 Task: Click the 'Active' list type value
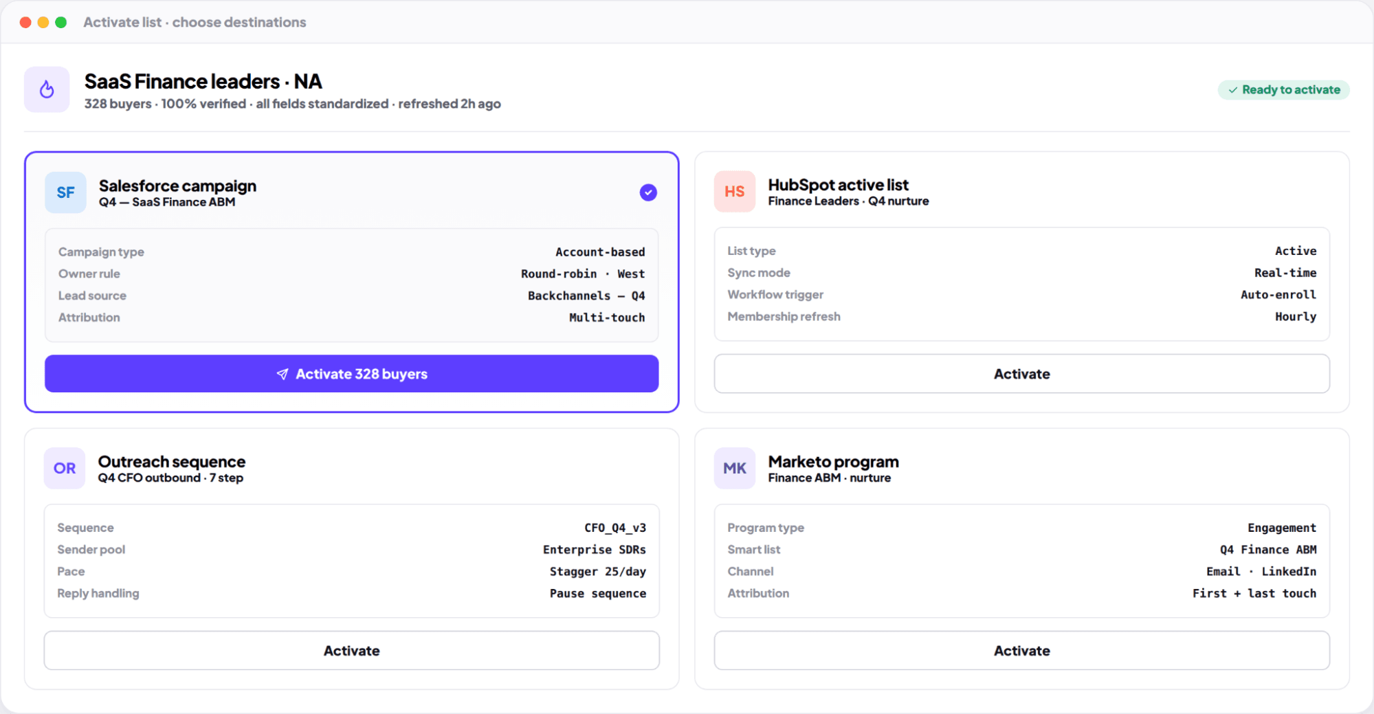(x=1296, y=251)
